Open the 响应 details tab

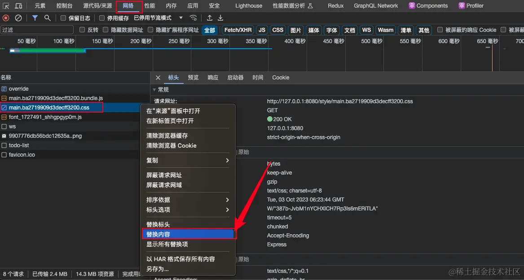(x=213, y=78)
